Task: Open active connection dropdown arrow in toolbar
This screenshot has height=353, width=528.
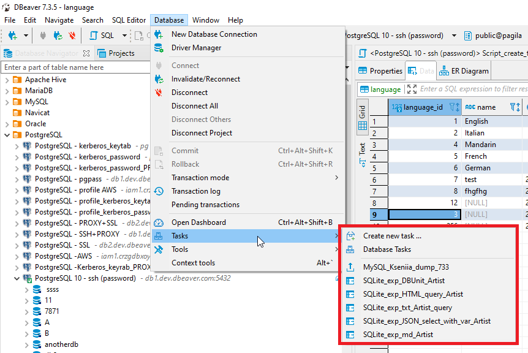Action: [x=454, y=36]
